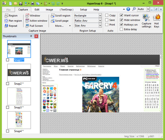
Task: Open the File menu button
Action: (9, 9)
